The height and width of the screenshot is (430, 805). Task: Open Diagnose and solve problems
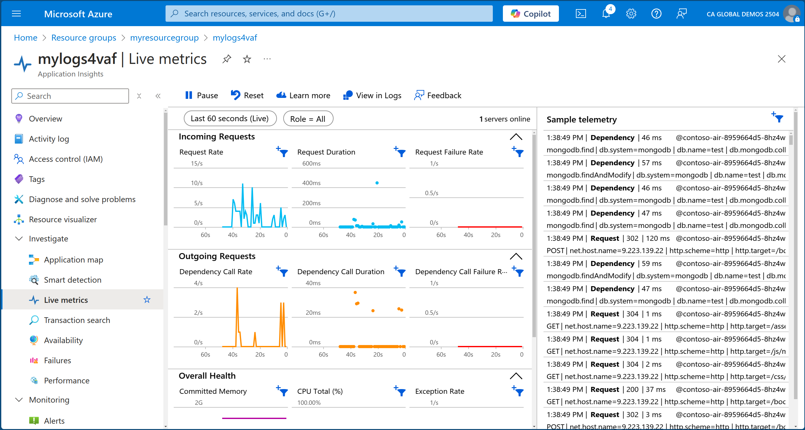click(83, 199)
